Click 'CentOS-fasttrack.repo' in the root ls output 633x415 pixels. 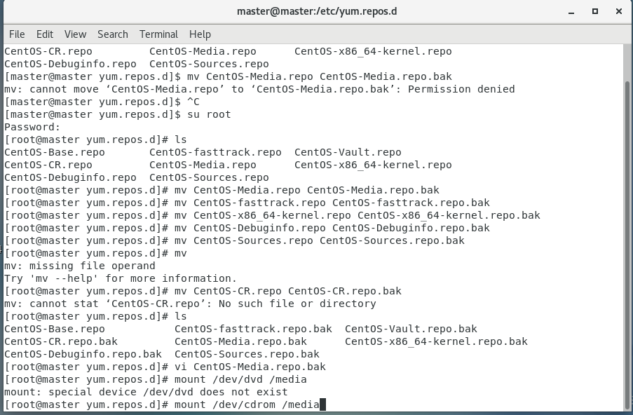tap(215, 152)
